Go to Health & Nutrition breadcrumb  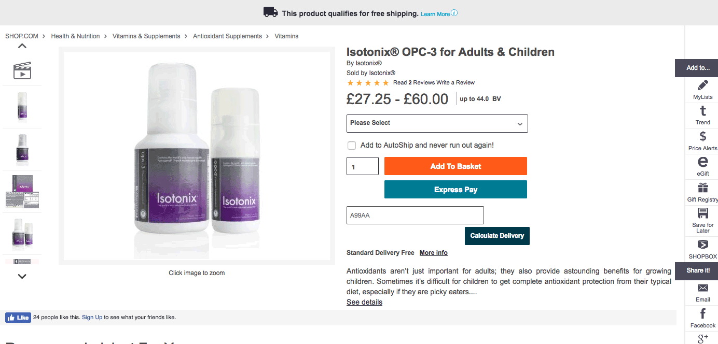click(75, 36)
